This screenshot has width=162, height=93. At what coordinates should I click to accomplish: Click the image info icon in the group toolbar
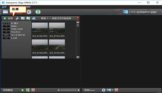[23, 18]
